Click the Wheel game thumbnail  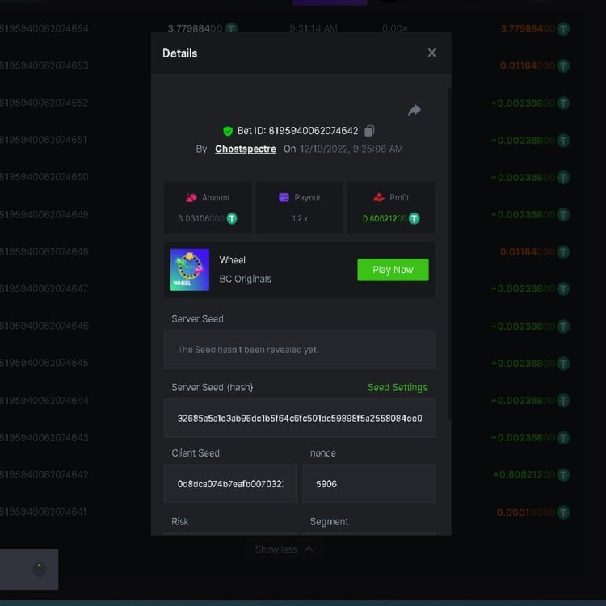[190, 270]
